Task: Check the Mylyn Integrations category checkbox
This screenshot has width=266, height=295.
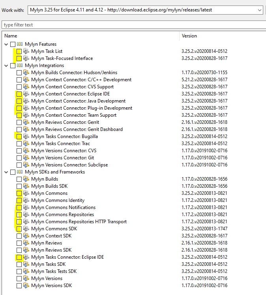Action: click(13, 65)
